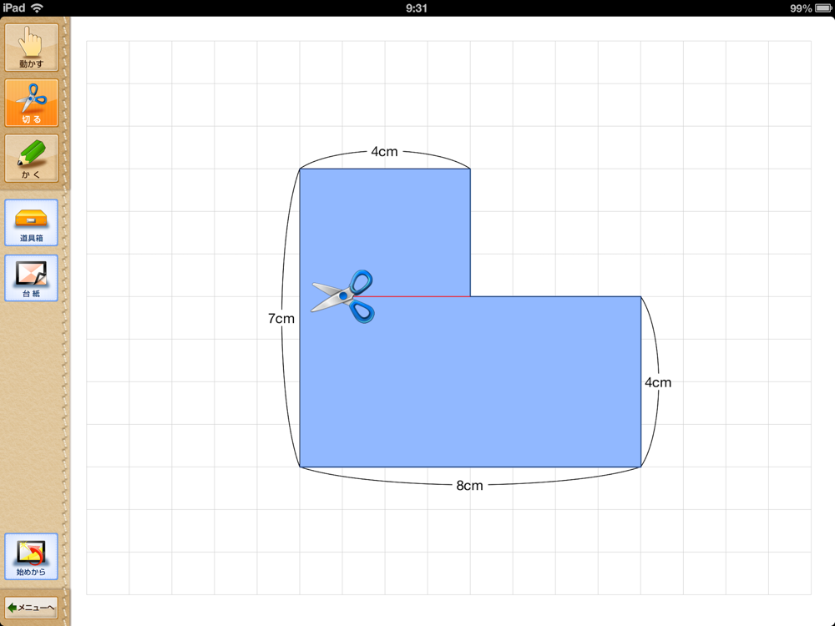Go back with the メニューへ button
This screenshot has width=835, height=626.
[32, 608]
